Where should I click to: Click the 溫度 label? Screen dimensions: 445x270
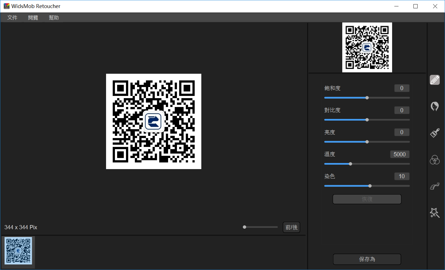click(x=330, y=154)
